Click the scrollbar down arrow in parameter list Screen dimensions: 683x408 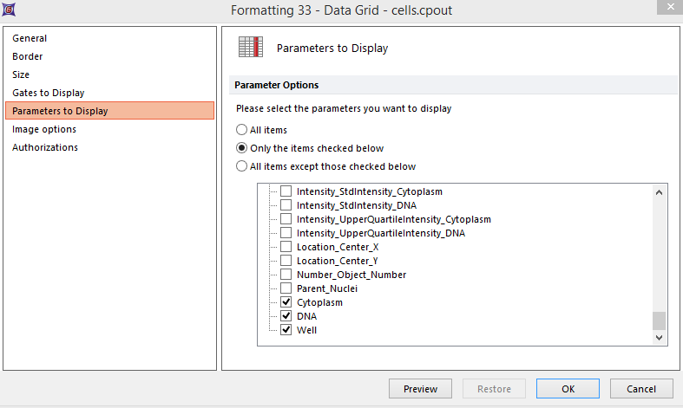pos(659,337)
